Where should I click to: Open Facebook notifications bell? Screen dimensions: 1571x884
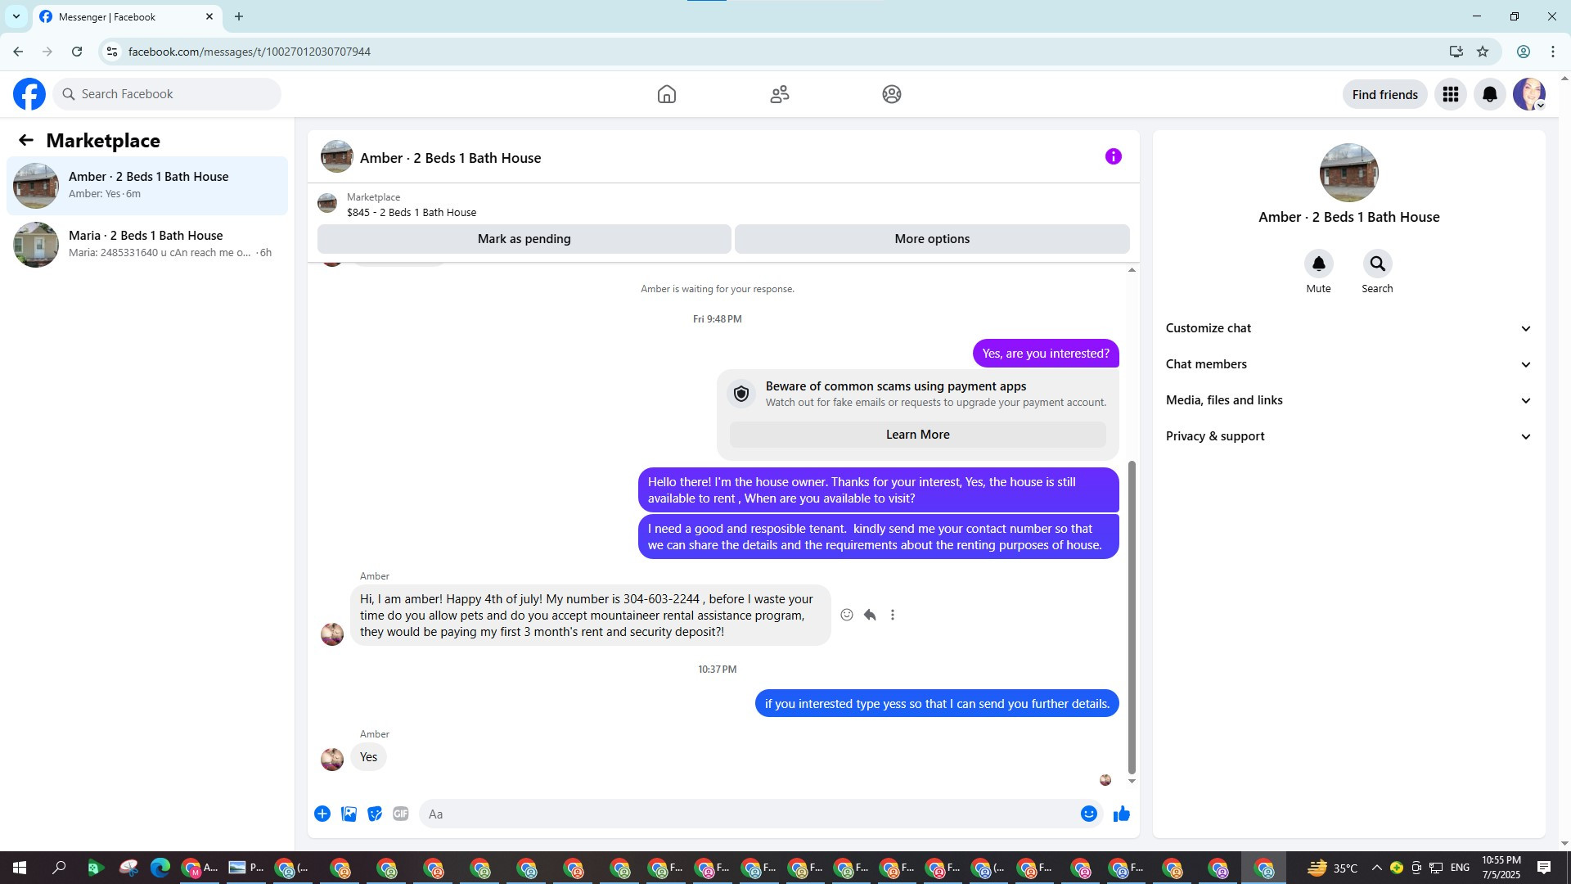[x=1489, y=94]
